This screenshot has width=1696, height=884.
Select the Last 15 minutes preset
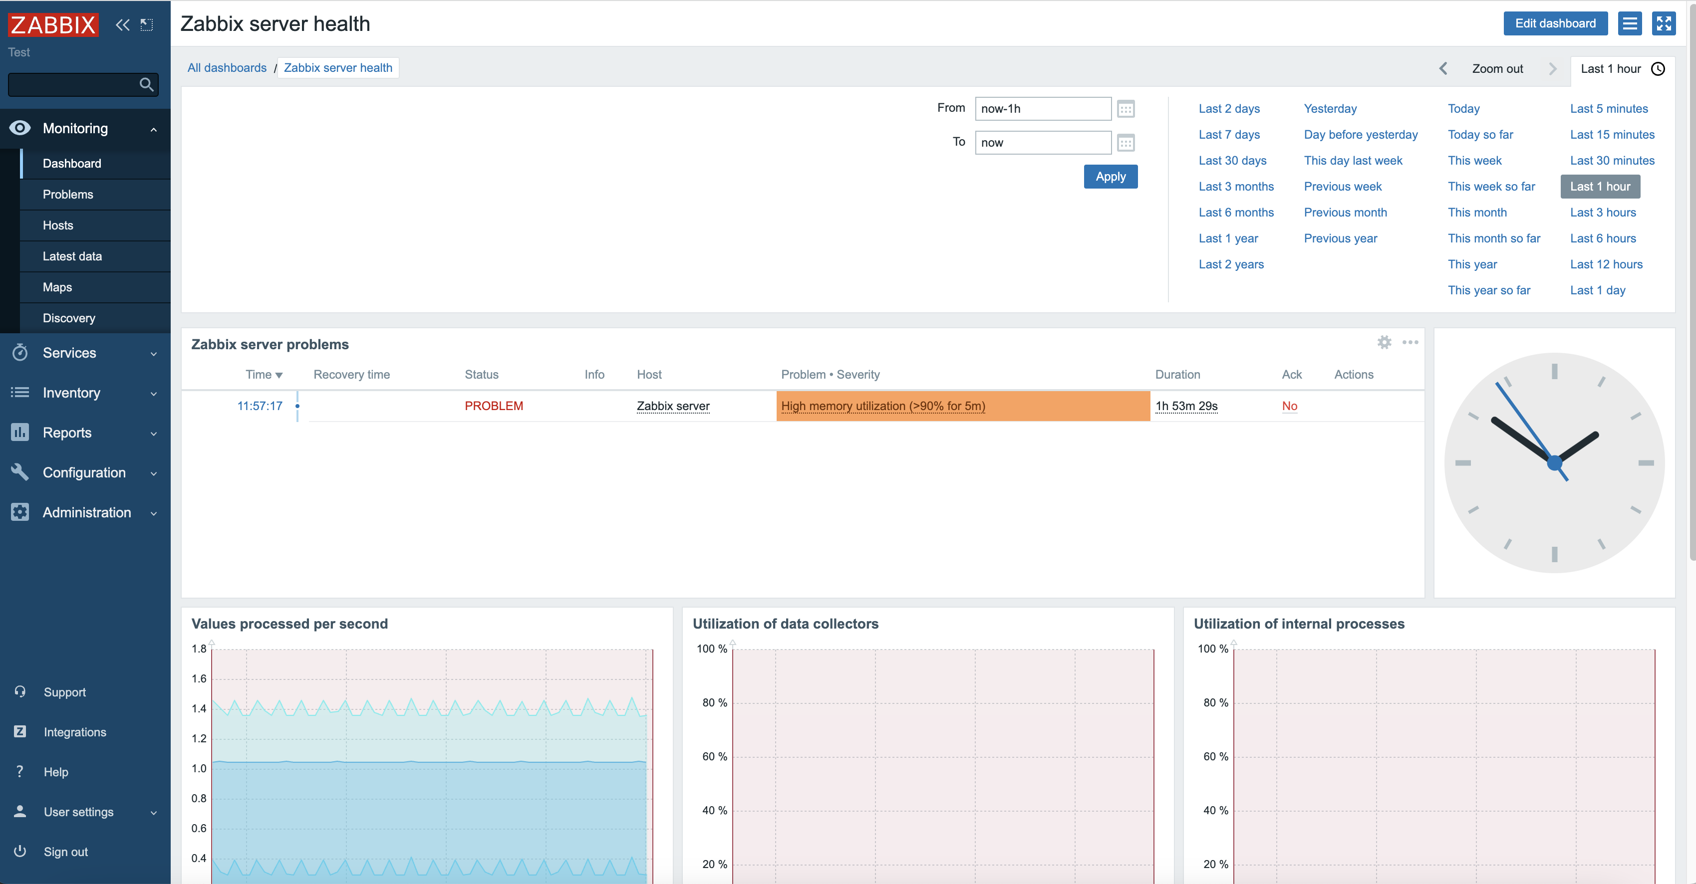click(1612, 134)
